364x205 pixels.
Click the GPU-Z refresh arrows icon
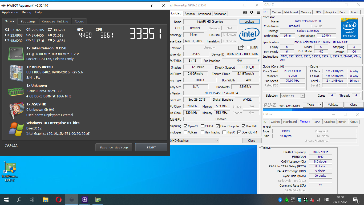pyautogui.click(x=252, y=12)
